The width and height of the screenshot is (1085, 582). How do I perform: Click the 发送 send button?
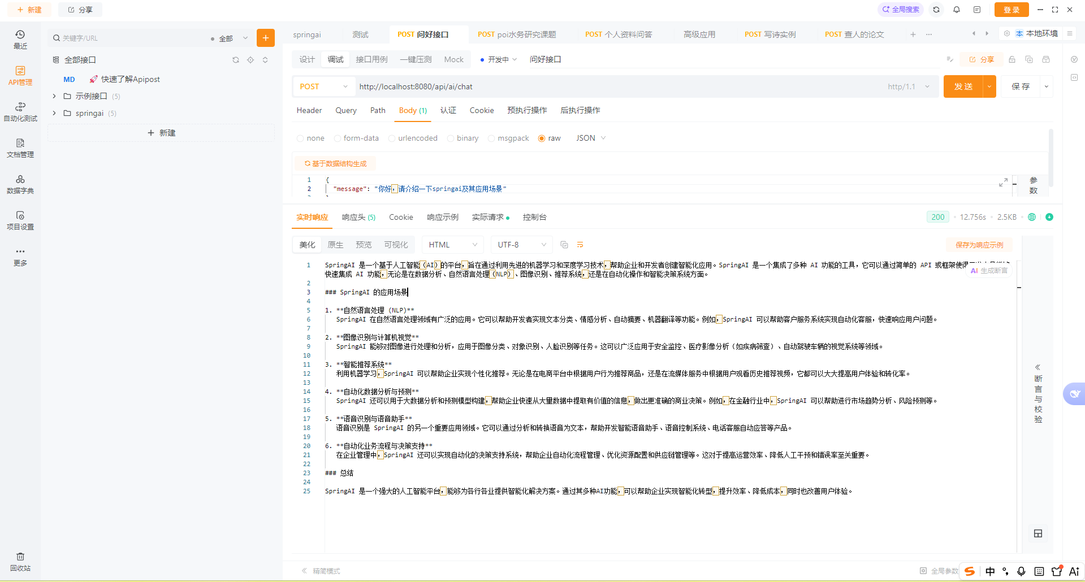tap(963, 86)
